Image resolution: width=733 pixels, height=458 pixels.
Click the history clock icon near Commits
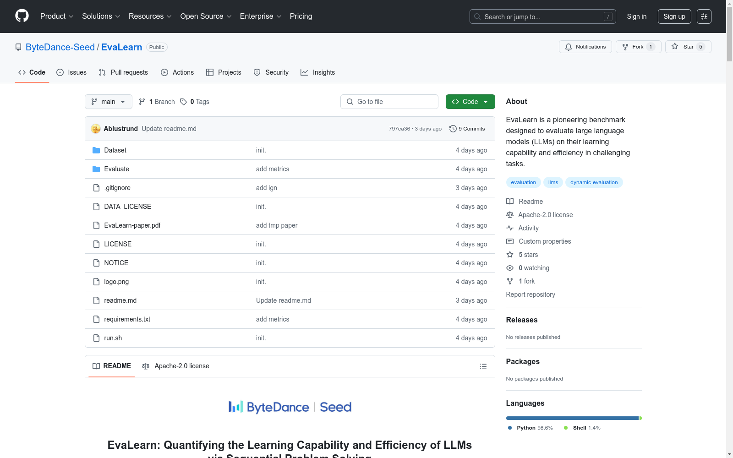point(453,129)
